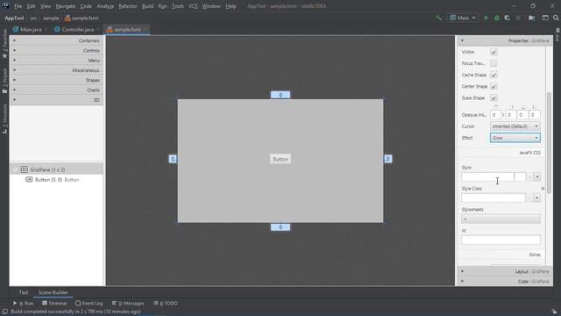Open the Effect Glow dropdown

(515, 138)
